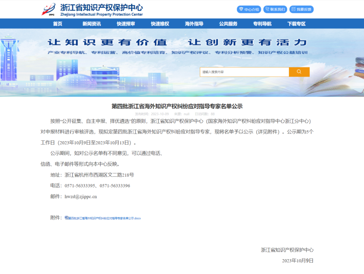Focus the 请输入搜索内容 search field
This screenshot has width=364, height=274.
point(244,72)
